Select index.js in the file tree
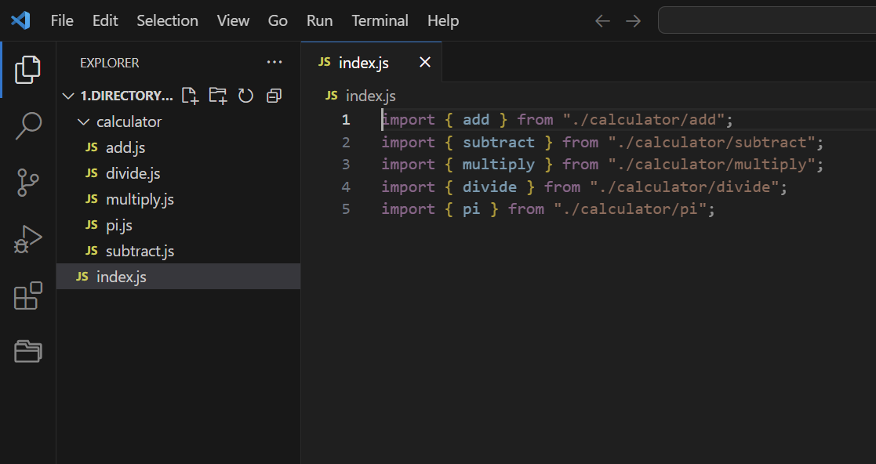This screenshot has width=876, height=464. pyautogui.click(x=179, y=277)
